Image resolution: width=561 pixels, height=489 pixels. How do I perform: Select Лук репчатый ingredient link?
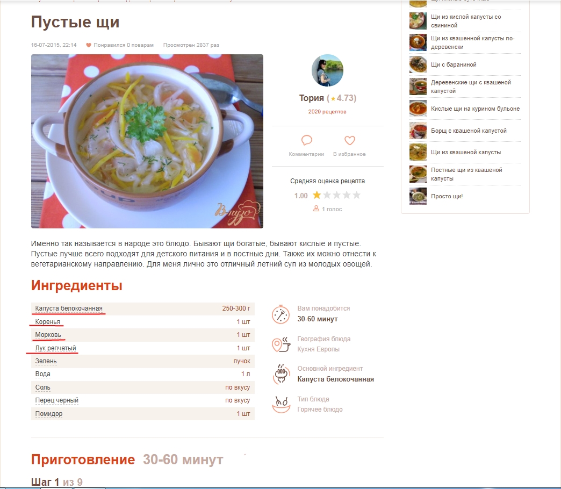click(55, 348)
